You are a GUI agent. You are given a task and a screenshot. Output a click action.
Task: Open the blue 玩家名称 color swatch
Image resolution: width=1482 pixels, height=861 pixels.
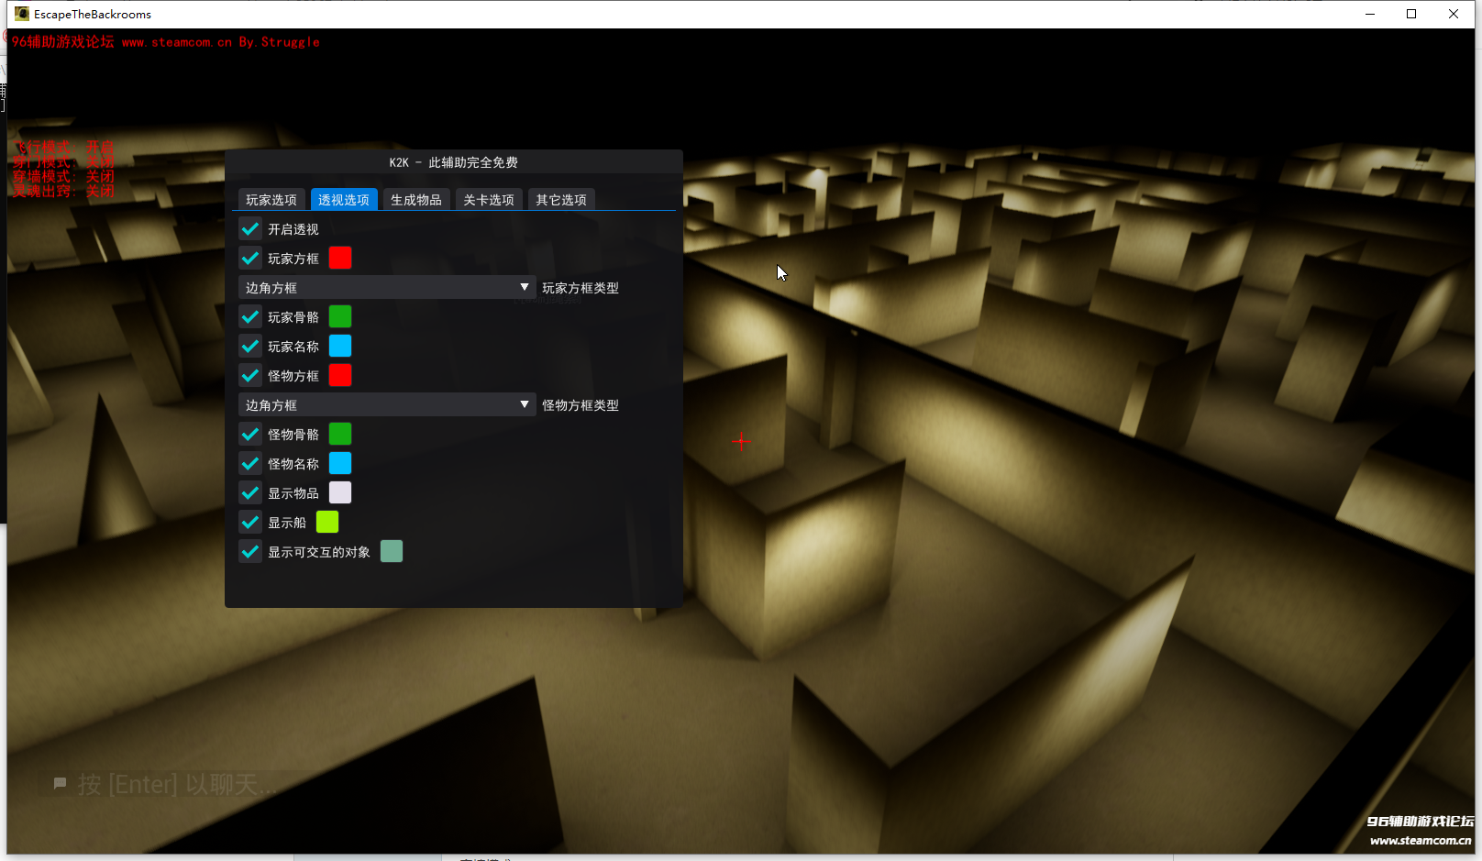(340, 347)
